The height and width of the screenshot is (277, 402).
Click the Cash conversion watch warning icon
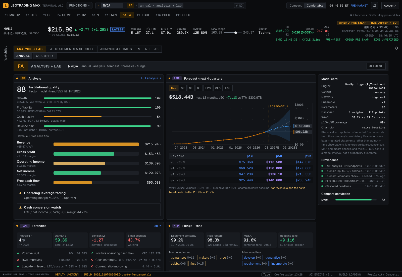[20, 207]
